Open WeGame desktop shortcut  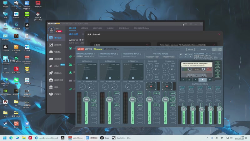pos(16,37)
